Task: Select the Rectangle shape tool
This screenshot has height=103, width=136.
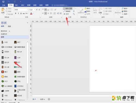Action: [x=74, y=8]
